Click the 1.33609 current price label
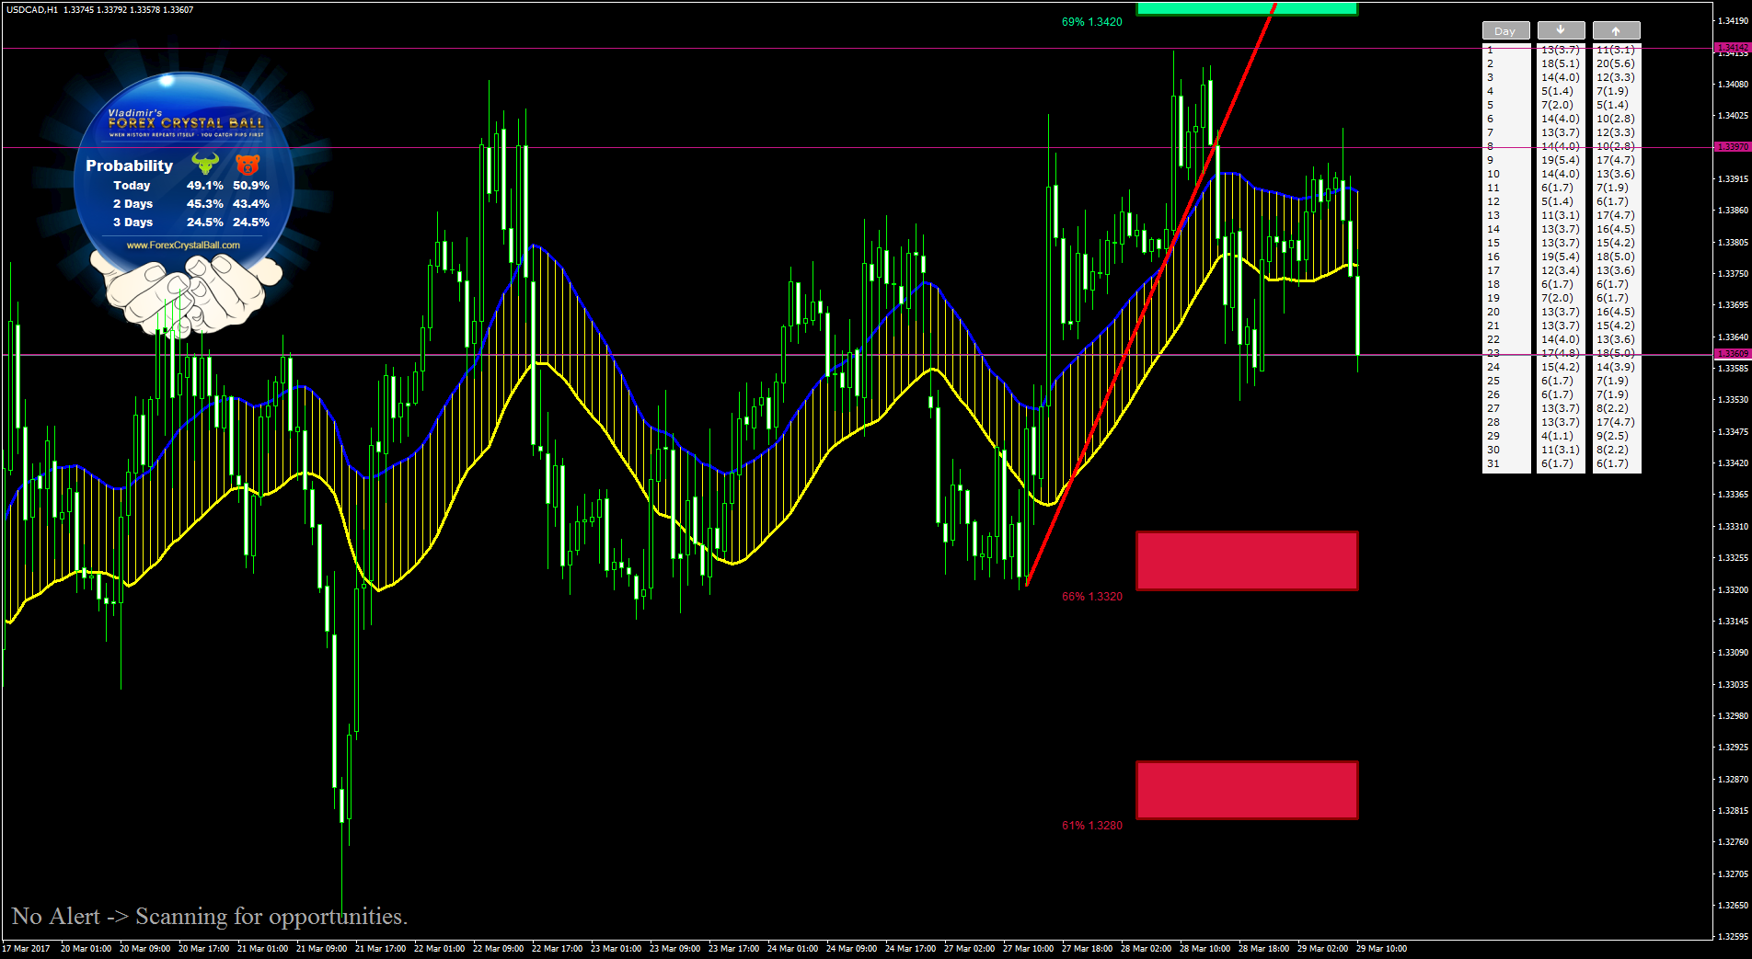Viewport: 1752px width, 959px height. [1732, 354]
